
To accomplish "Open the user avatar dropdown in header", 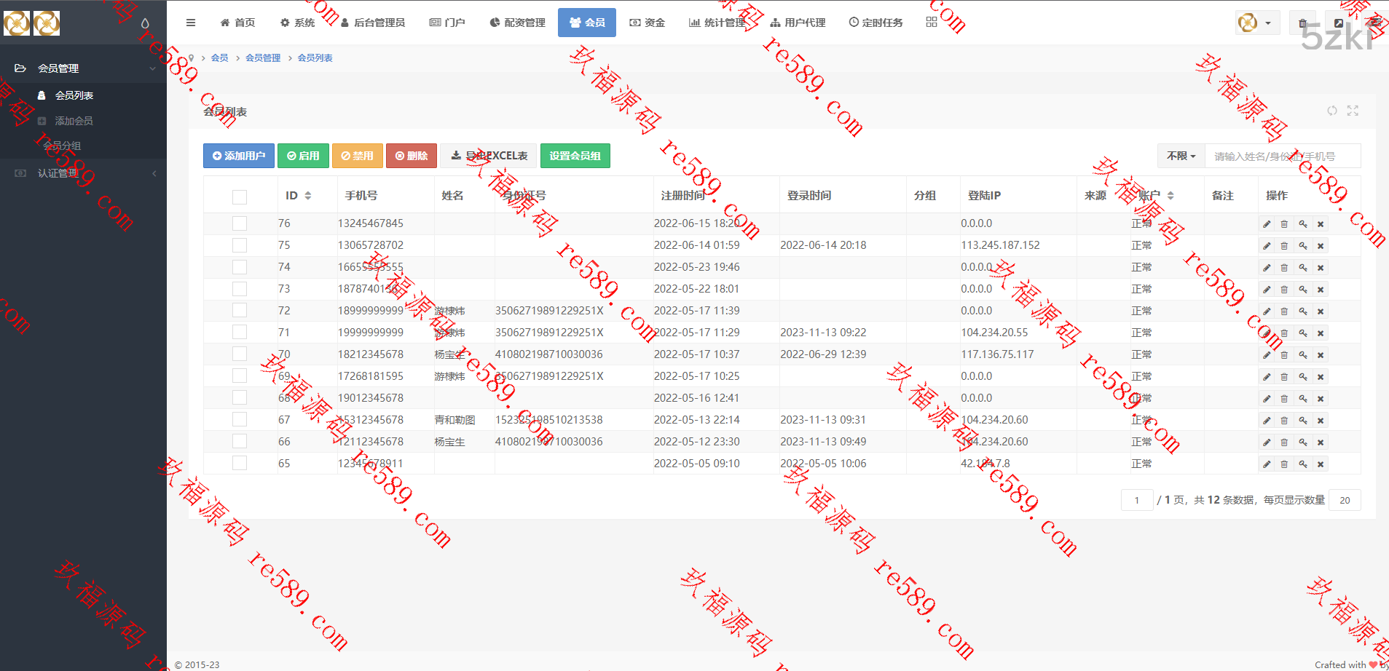I will pos(1256,23).
